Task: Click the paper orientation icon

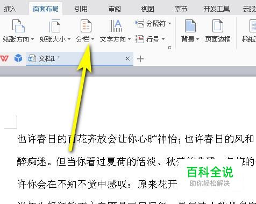Action: [x=18, y=26]
